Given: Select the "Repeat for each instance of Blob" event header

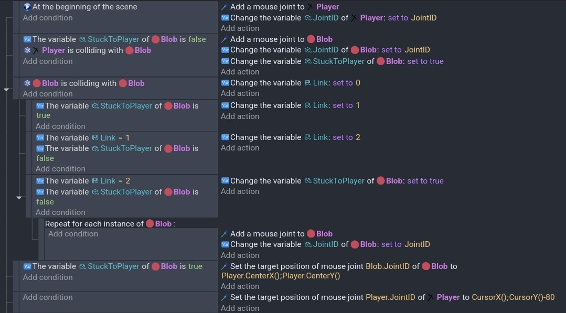Looking at the screenshot, I should [x=94, y=223].
